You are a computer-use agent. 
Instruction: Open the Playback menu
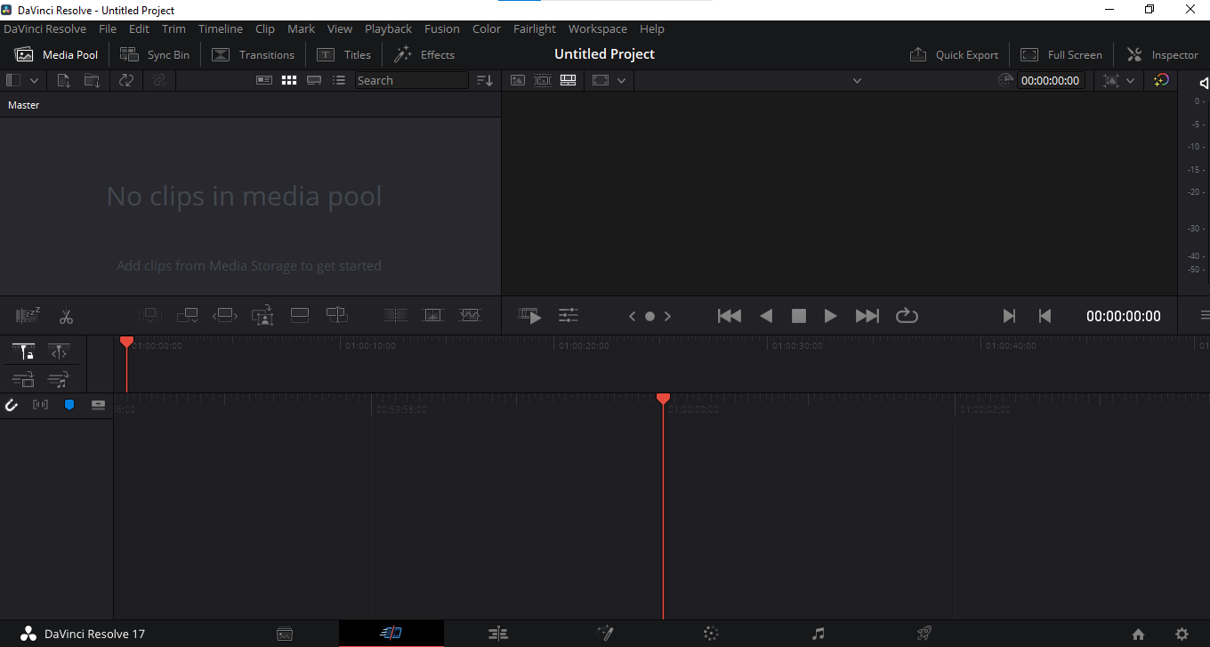tap(388, 28)
